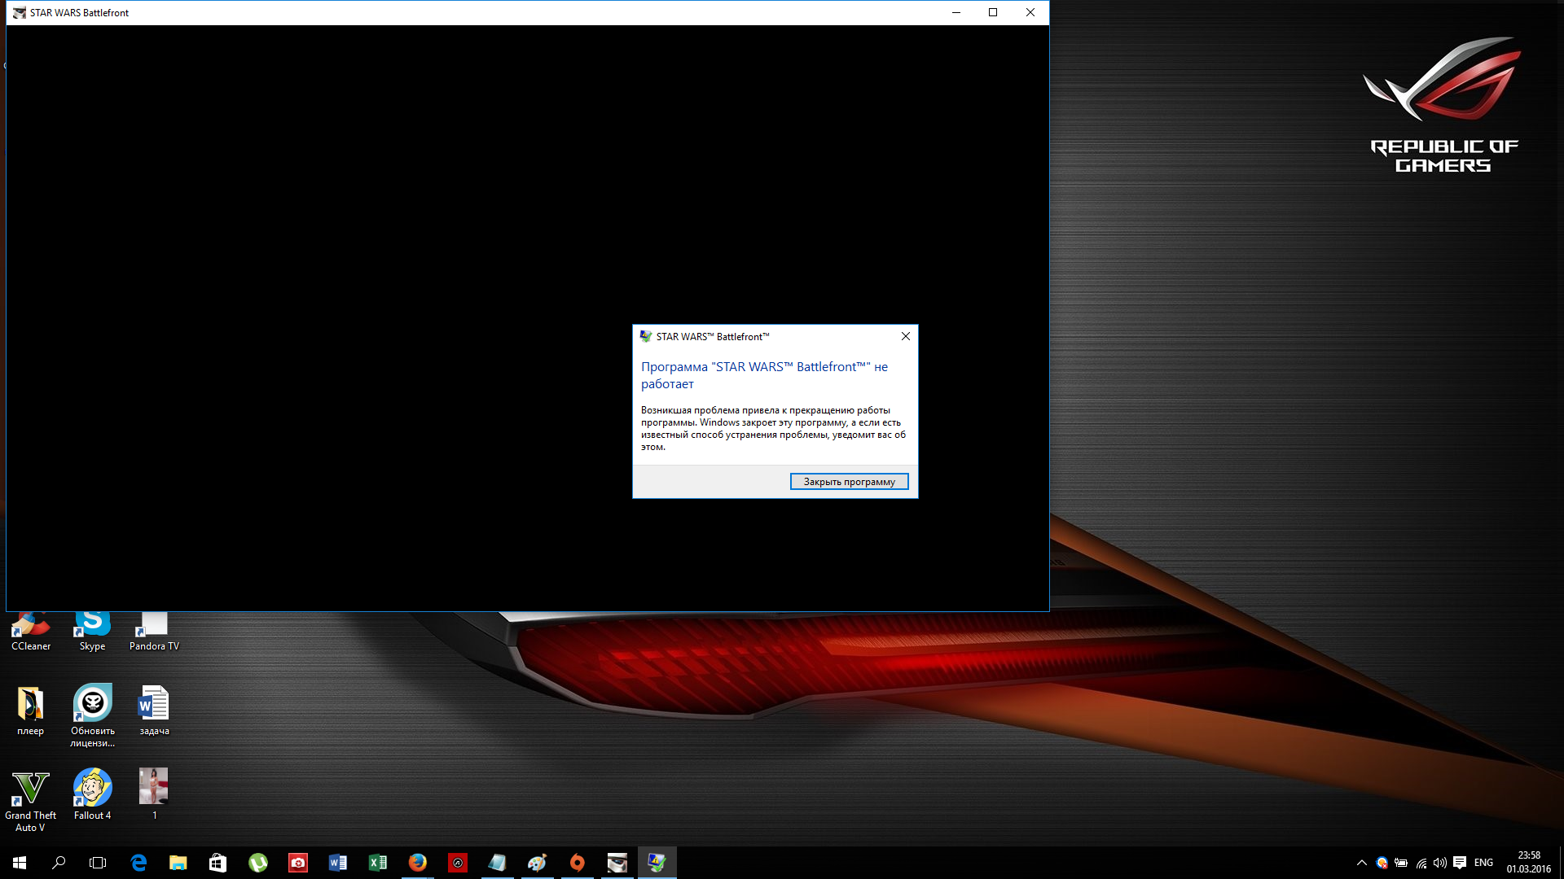1564x879 pixels.
Task: Open Wi-Fi network settings in tray
Action: 1421,863
